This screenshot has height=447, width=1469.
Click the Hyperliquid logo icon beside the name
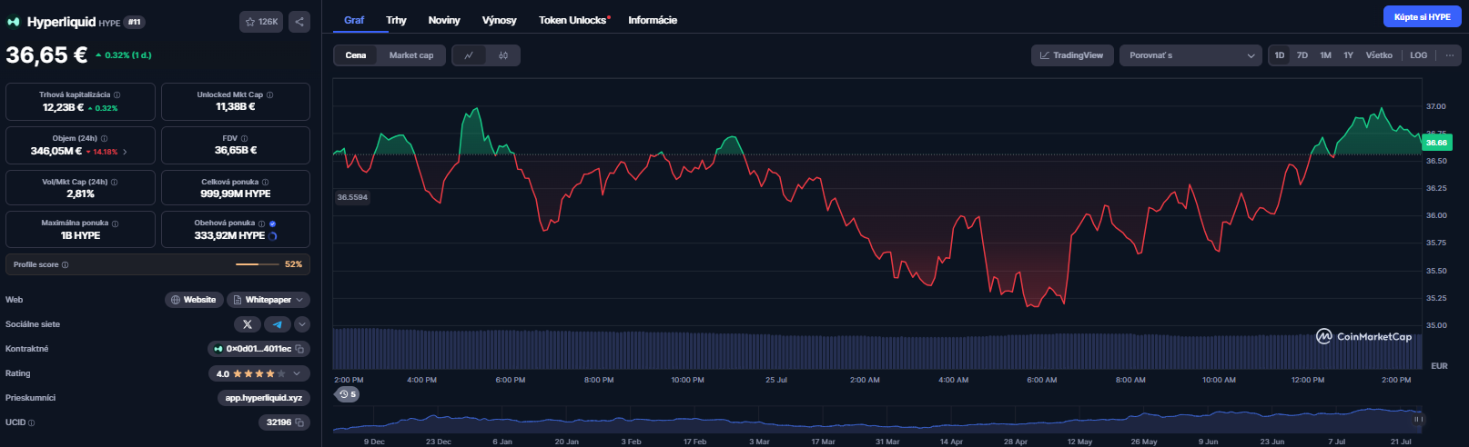tap(14, 22)
